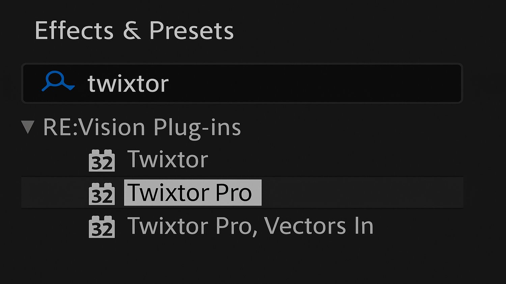Viewport: 506px width, 284px height.
Task: Click the word "Presets" in the panel title
Action: point(191,31)
